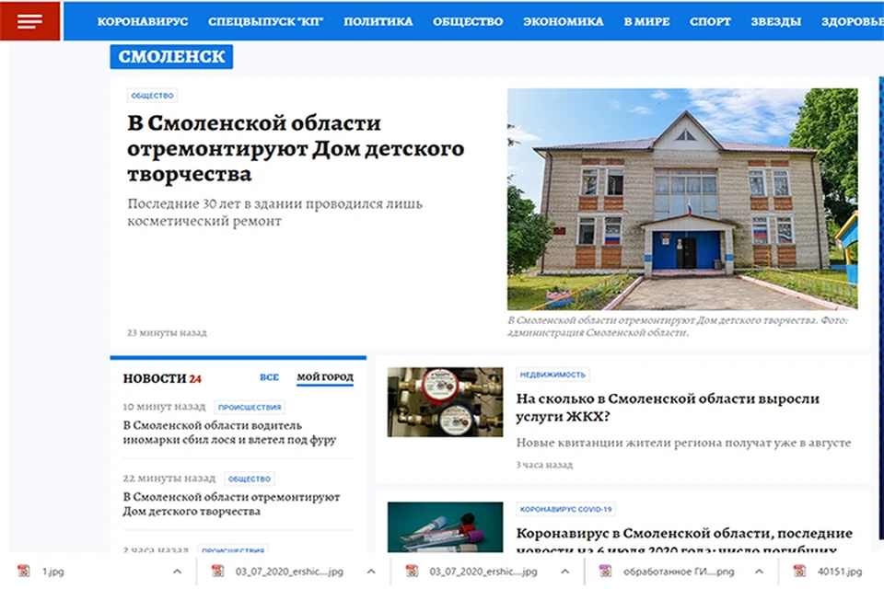Image resolution: width=884 pixels, height=589 pixels.
Task: Click the 40151.jpg download file icon
Action: [799, 572]
